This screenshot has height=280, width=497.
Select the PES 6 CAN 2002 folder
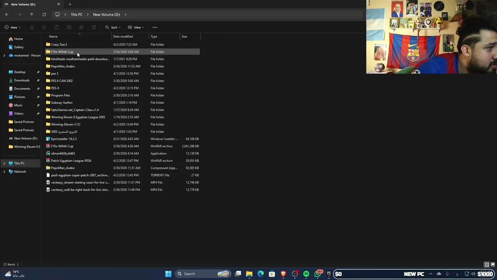tap(122, 81)
